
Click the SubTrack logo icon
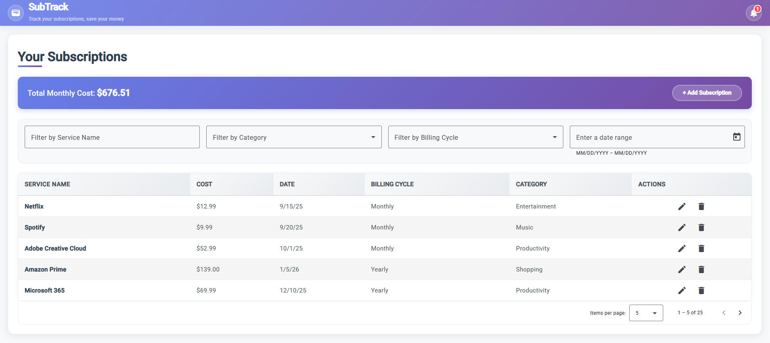pyautogui.click(x=16, y=13)
